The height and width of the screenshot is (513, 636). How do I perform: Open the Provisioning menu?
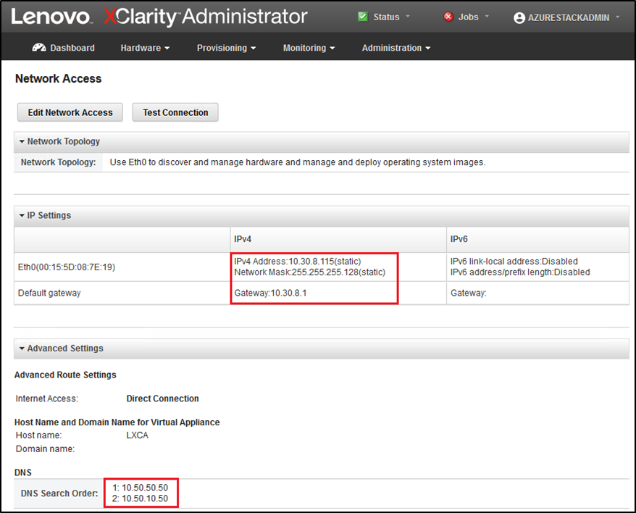pyautogui.click(x=226, y=48)
